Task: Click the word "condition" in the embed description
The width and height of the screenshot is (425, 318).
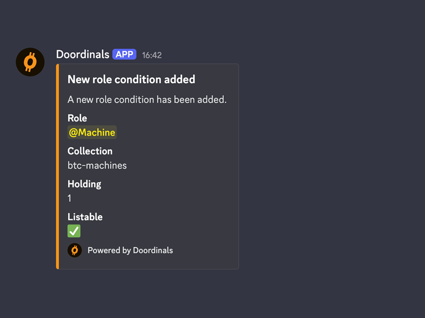Action: click(x=133, y=99)
